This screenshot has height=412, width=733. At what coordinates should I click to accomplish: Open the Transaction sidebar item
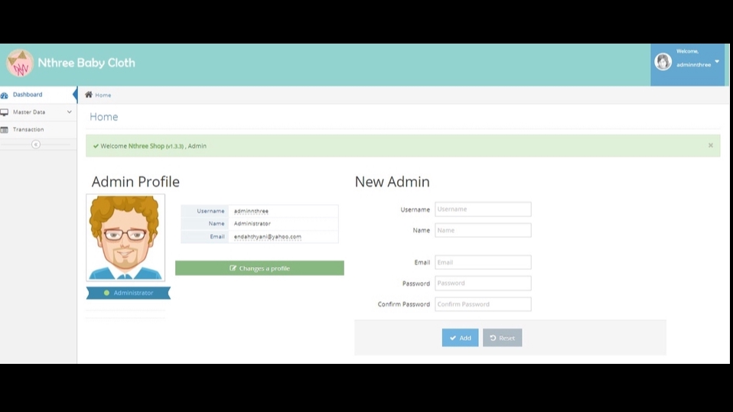click(x=38, y=129)
